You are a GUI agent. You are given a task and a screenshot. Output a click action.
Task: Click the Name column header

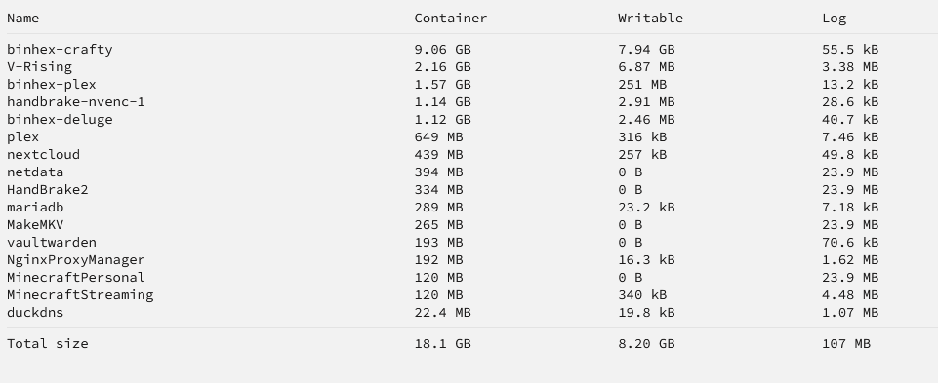[22, 18]
